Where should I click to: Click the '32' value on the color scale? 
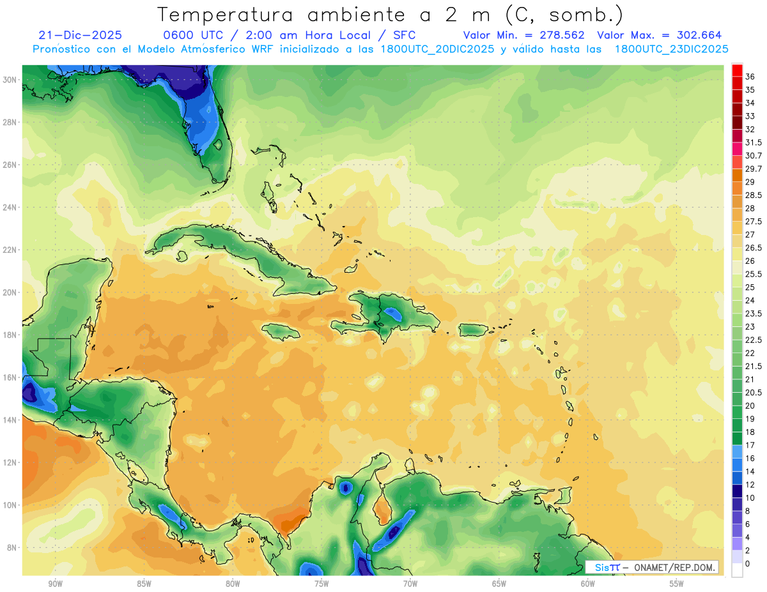pyautogui.click(x=750, y=130)
